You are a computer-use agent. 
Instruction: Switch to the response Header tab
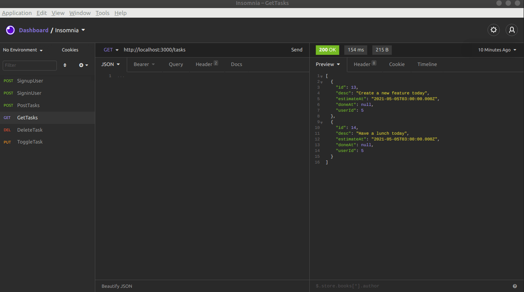point(365,64)
